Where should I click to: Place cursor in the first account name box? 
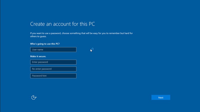[x=53, y=50]
